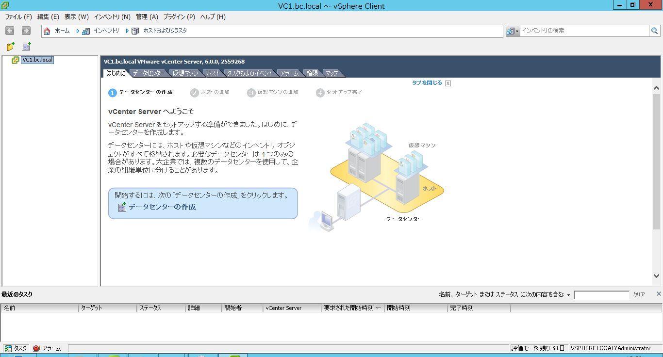The image size is (663, 357).
Task: Switch to the マップ tab
Action: [x=332, y=73]
